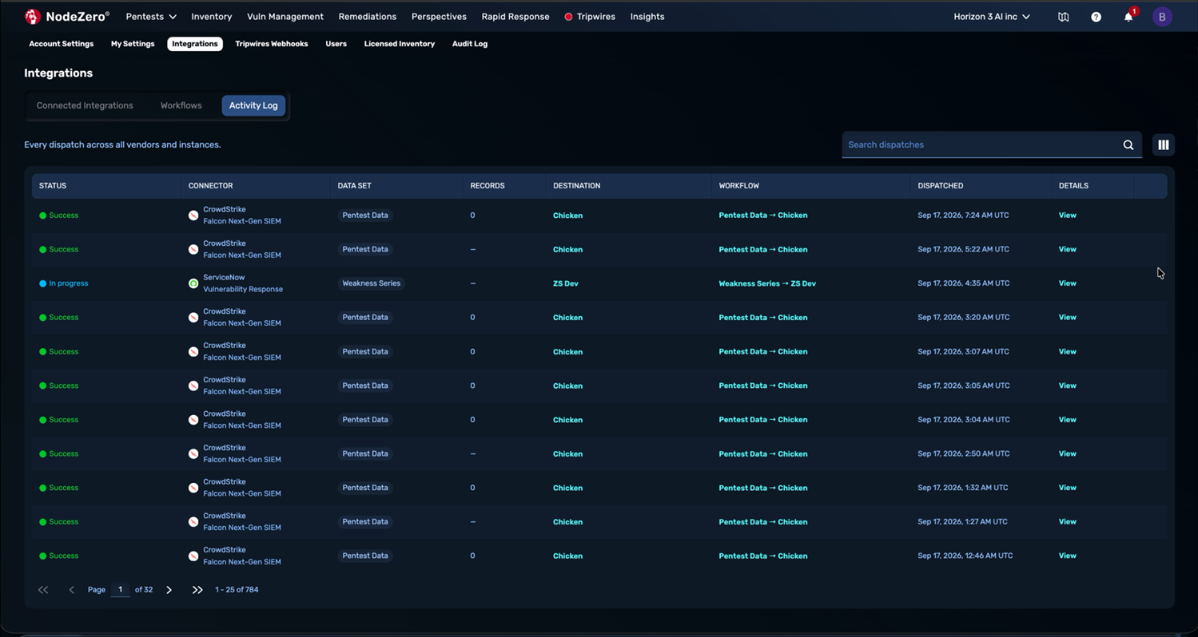The width and height of the screenshot is (1198, 637).
Task: Open Weakness Series → ZS Dev workflow
Action: pos(767,283)
